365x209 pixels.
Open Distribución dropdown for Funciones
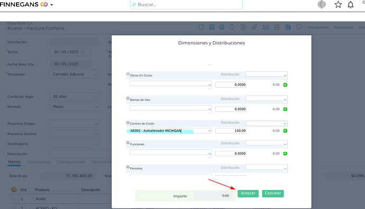click(285, 145)
